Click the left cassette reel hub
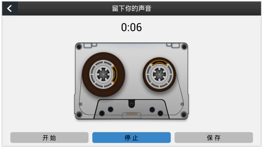Screen dimensions: 263x148 pos(103,74)
